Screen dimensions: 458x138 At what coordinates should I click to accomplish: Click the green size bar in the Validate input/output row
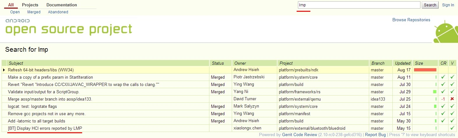tap(435, 92)
